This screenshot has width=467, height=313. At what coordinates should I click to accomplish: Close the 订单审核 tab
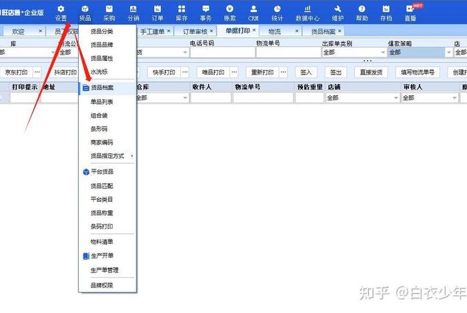211,31
